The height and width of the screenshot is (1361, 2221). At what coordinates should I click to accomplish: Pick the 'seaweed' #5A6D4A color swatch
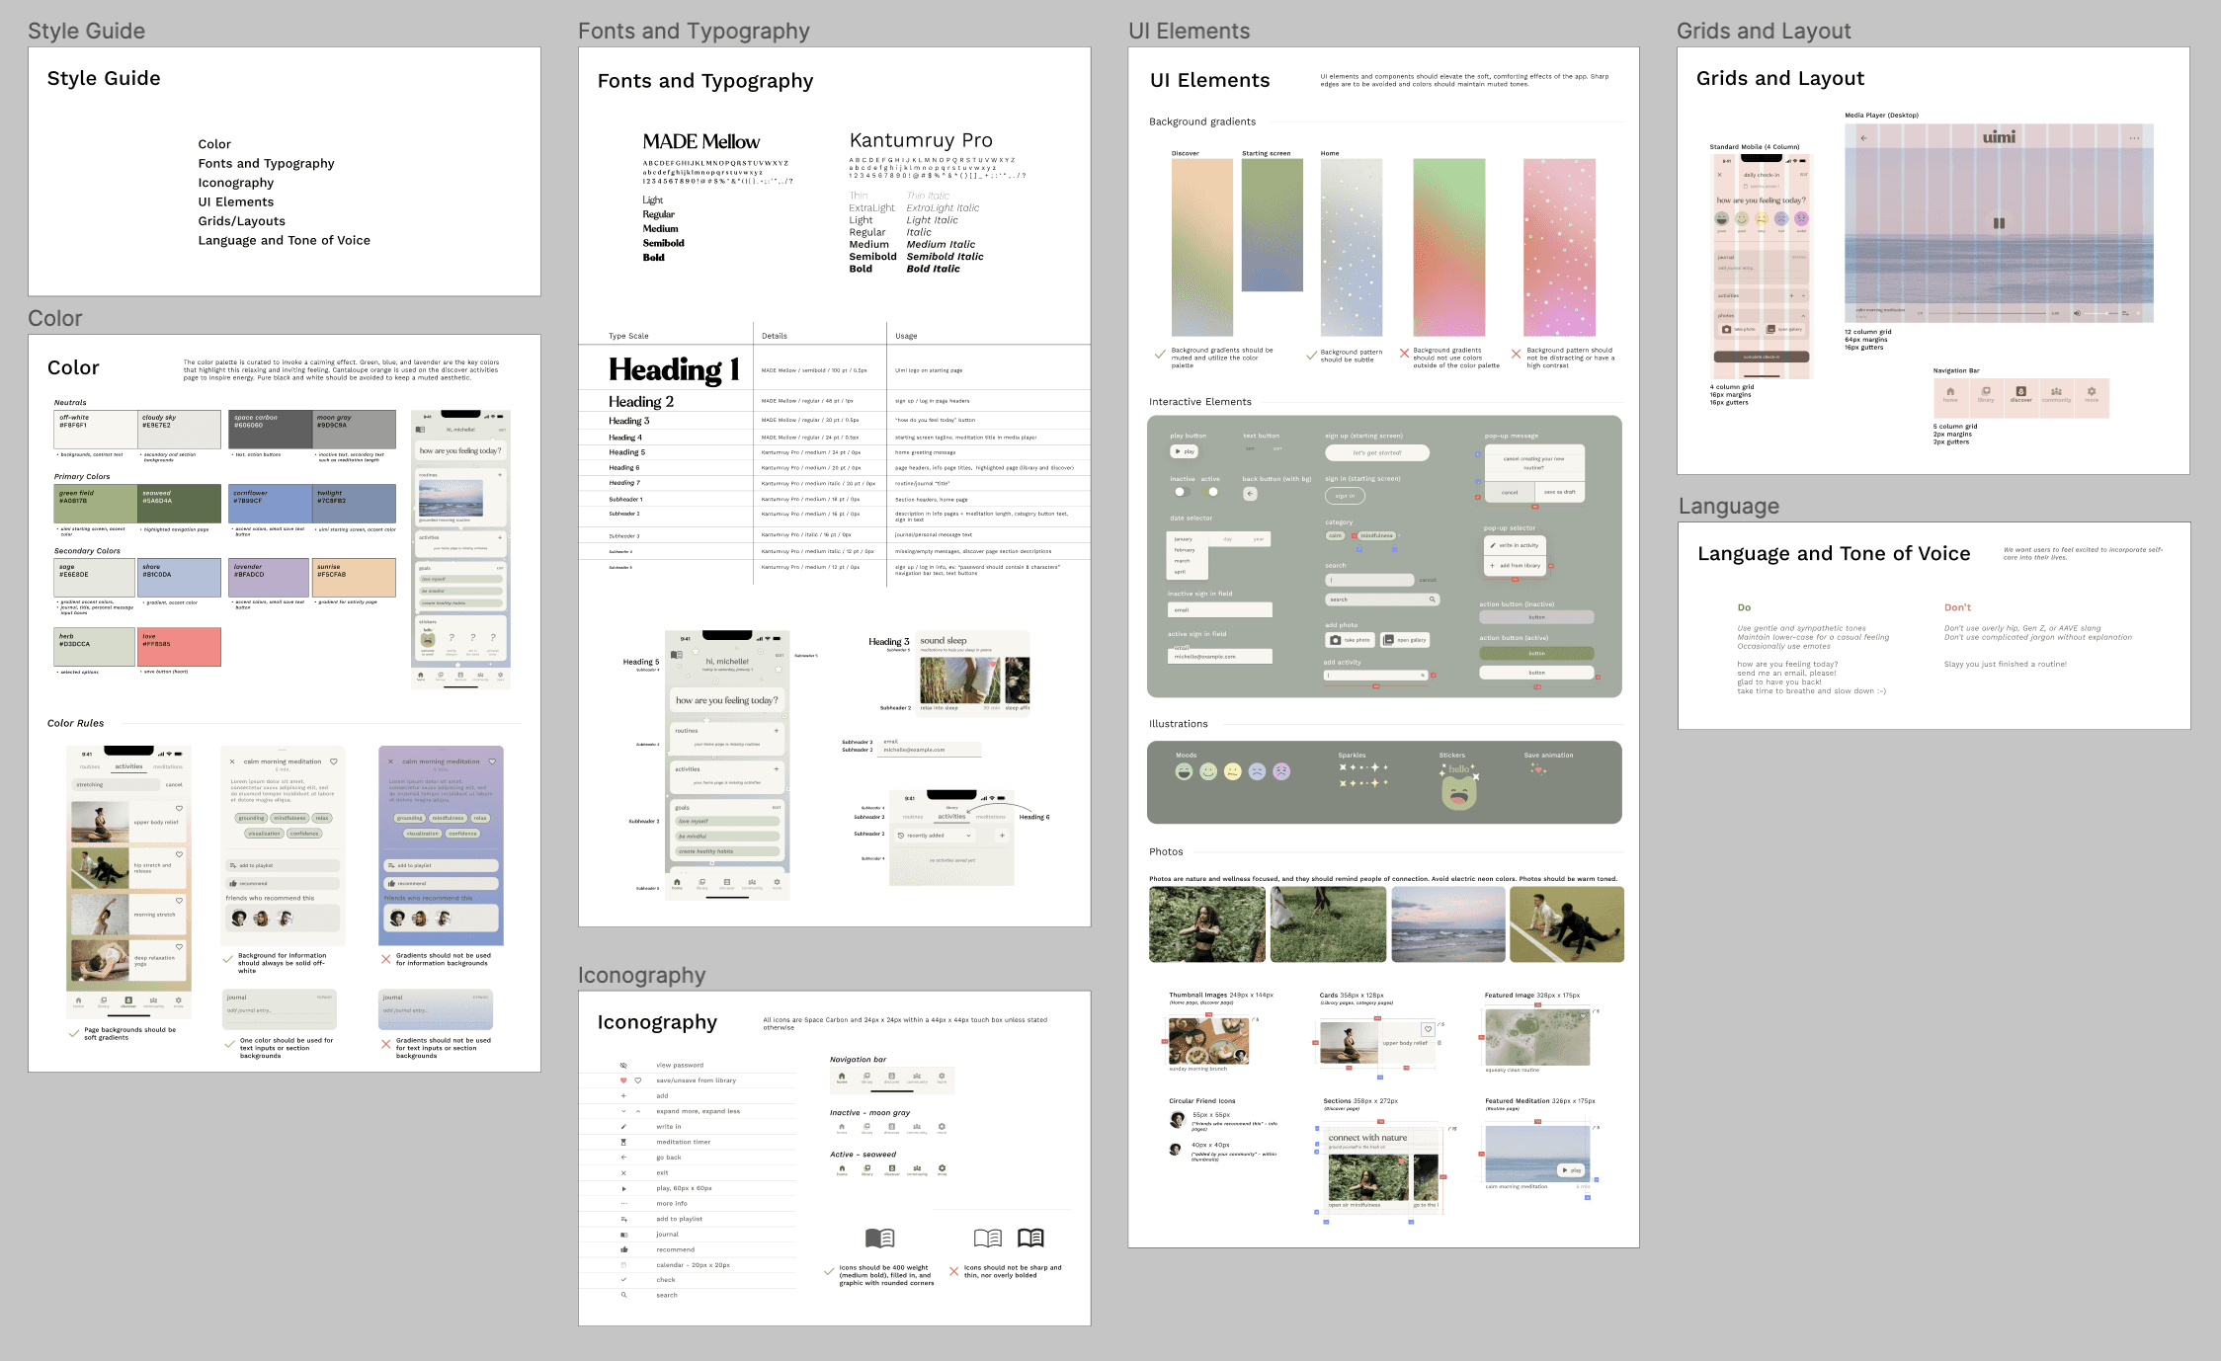coord(180,504)
